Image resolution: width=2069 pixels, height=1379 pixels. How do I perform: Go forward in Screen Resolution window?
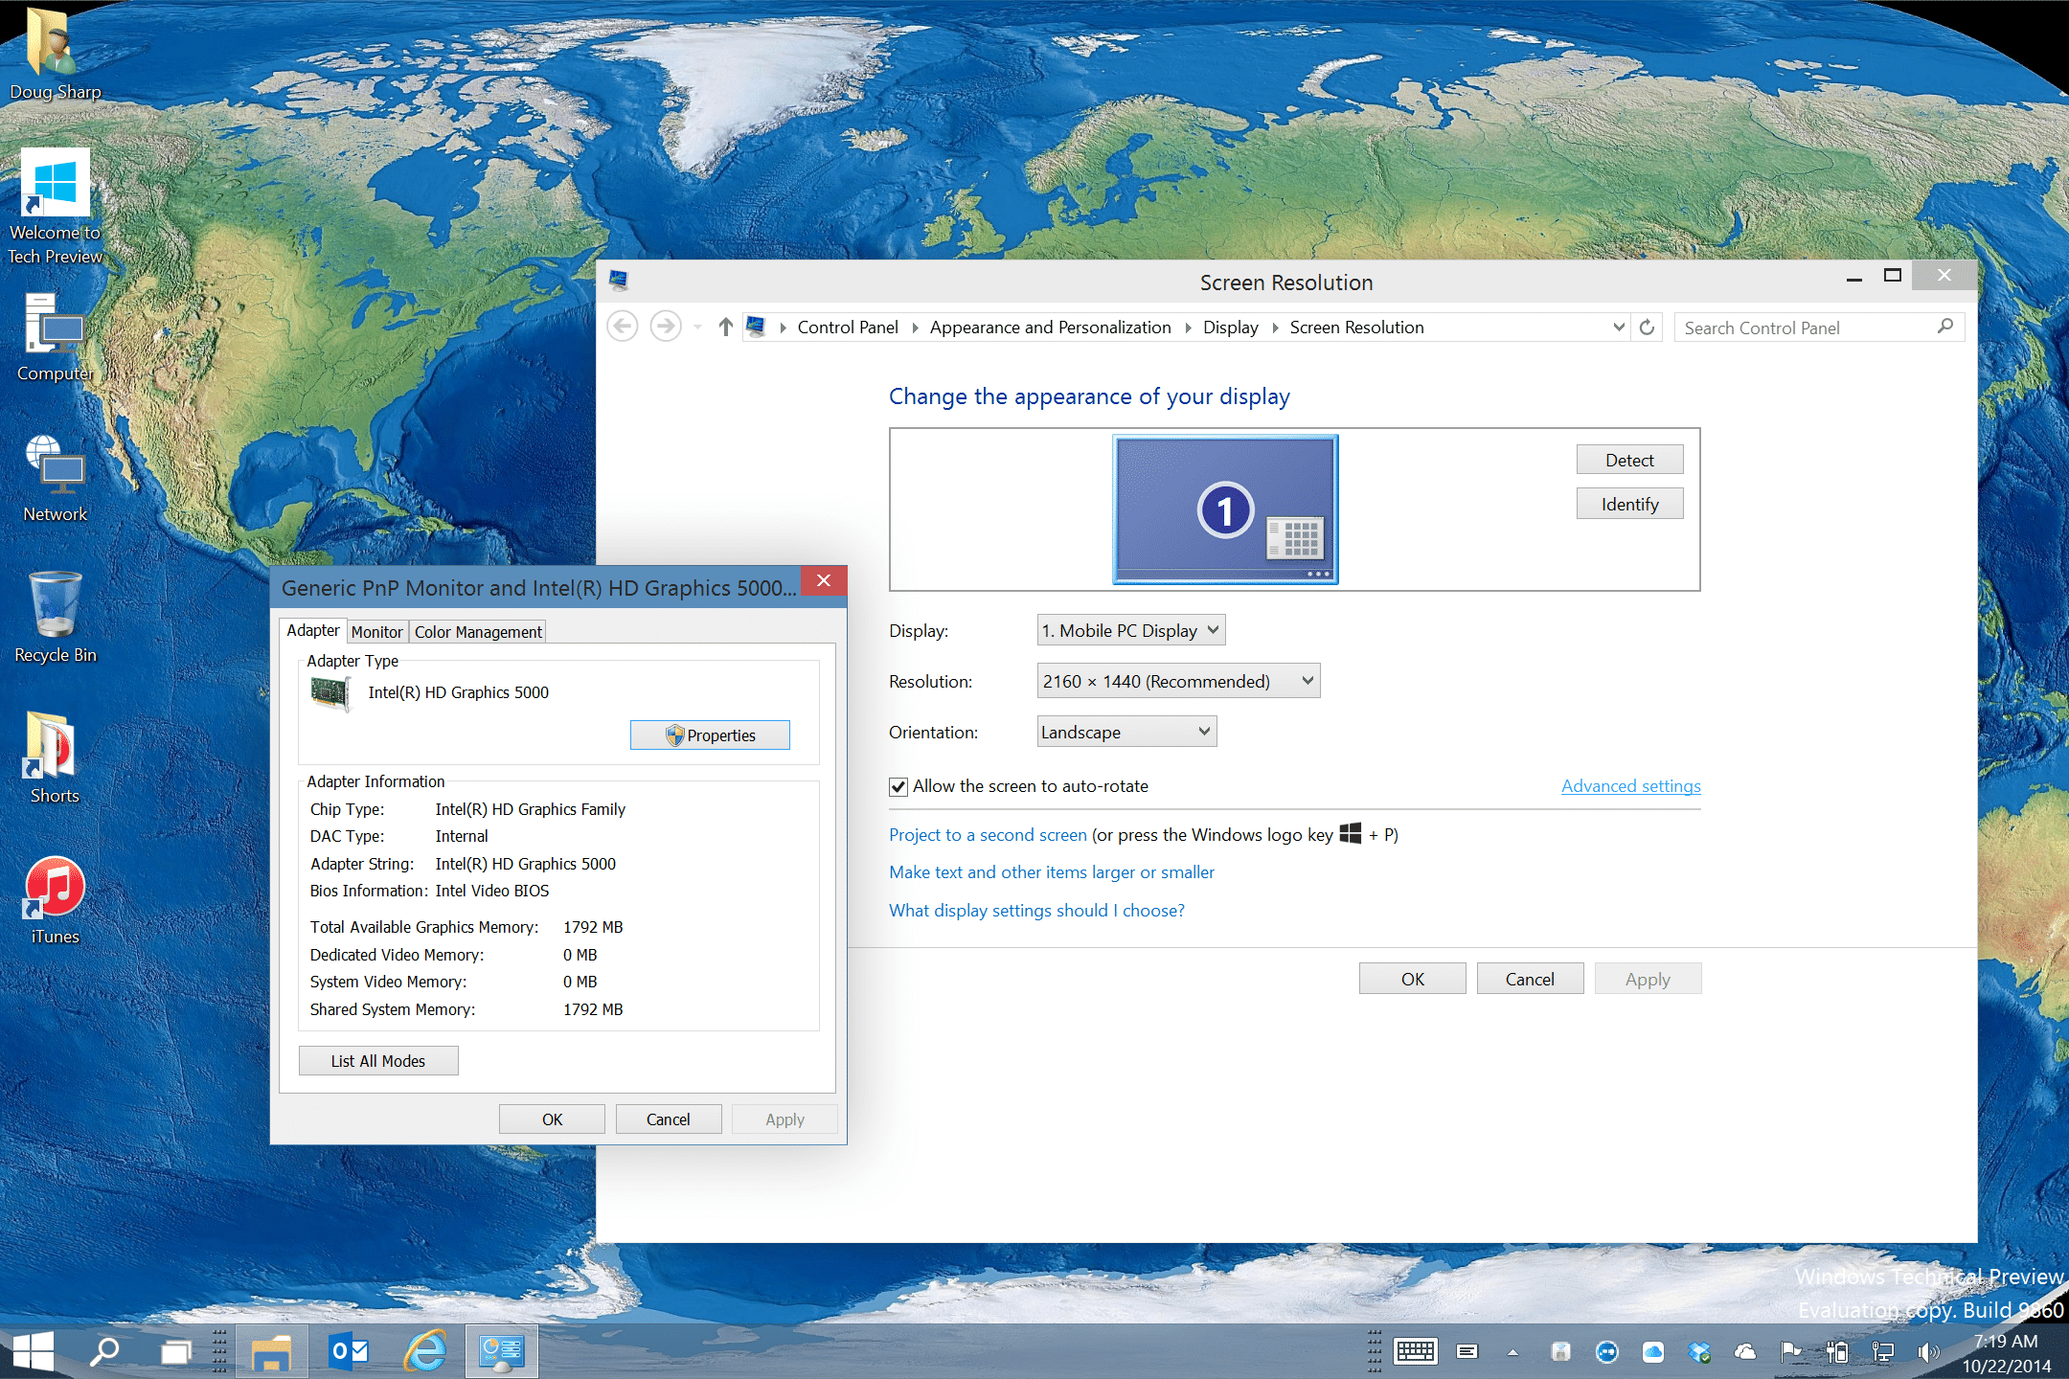click(x=666, y=327)
